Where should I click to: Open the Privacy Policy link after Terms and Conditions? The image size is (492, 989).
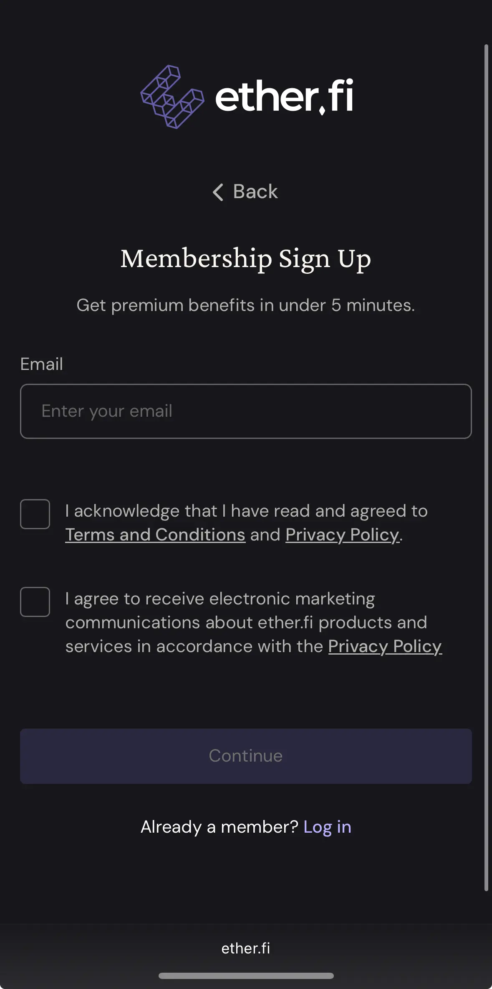pos(342,535)
